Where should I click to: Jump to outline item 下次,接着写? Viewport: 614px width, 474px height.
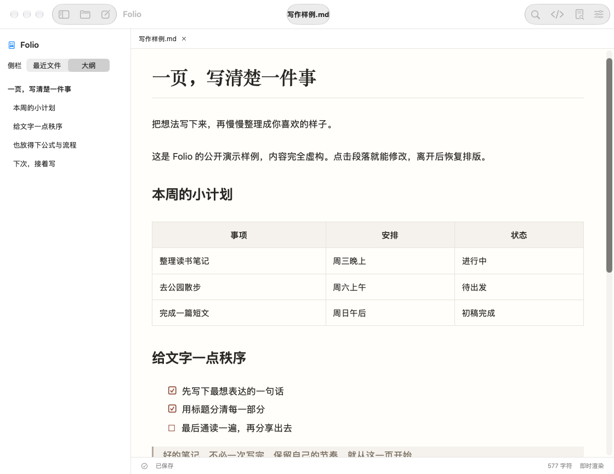click(34, 163)
